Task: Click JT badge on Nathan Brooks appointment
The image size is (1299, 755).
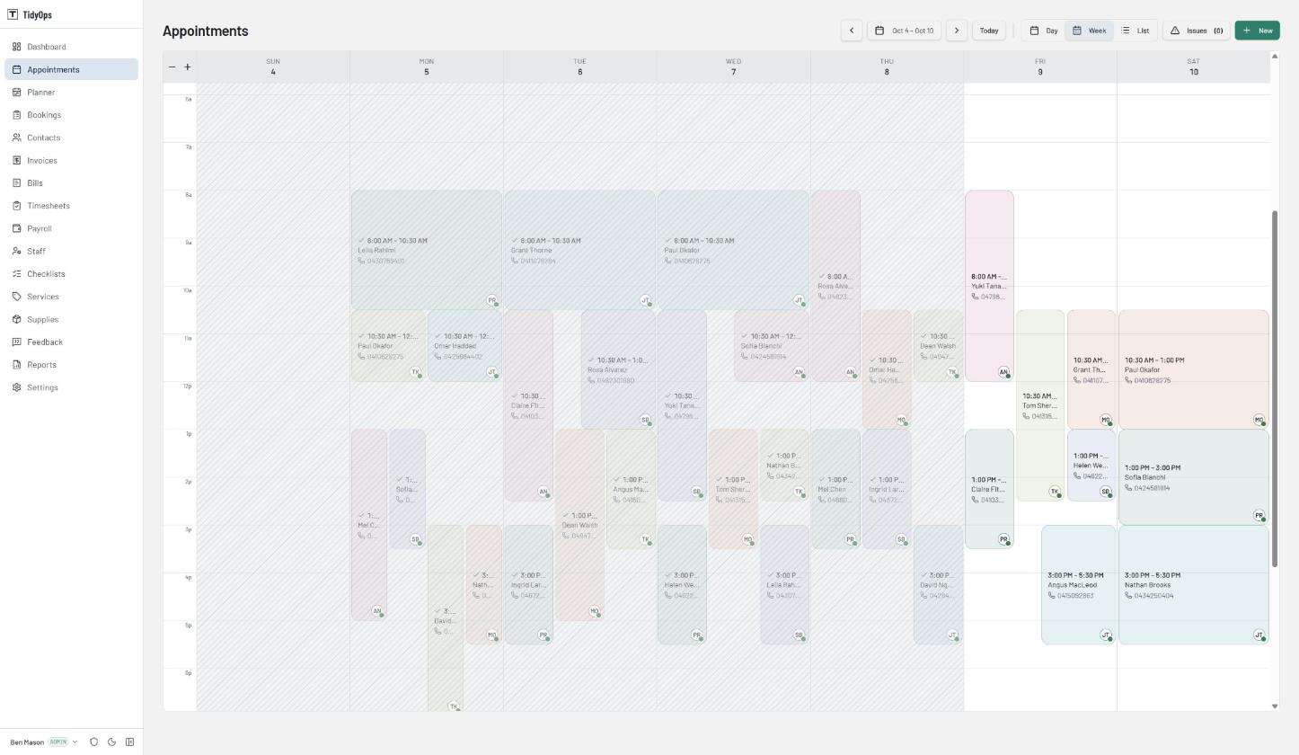Action: pyautogui.click(x=1259, y=635)
